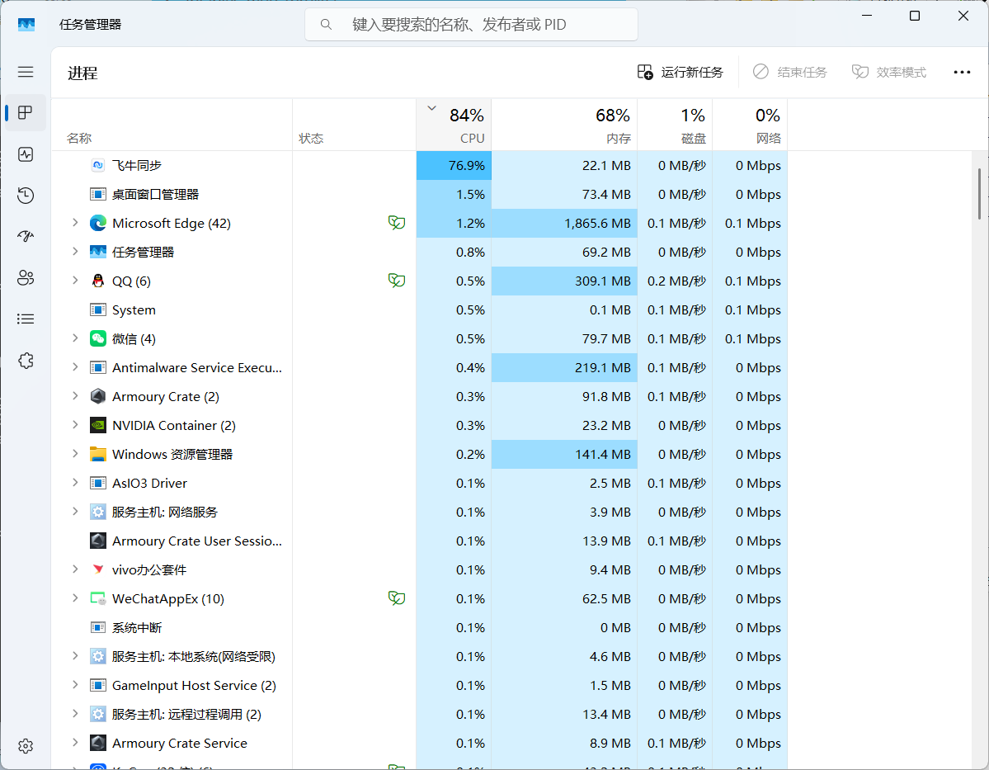
Task: Open the three-dot more options menu
Action: coord(962,73)
